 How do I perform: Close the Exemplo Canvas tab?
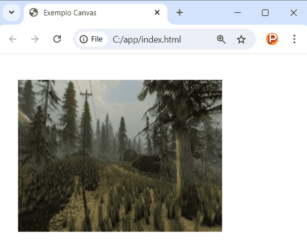click(x=157, y=12)
